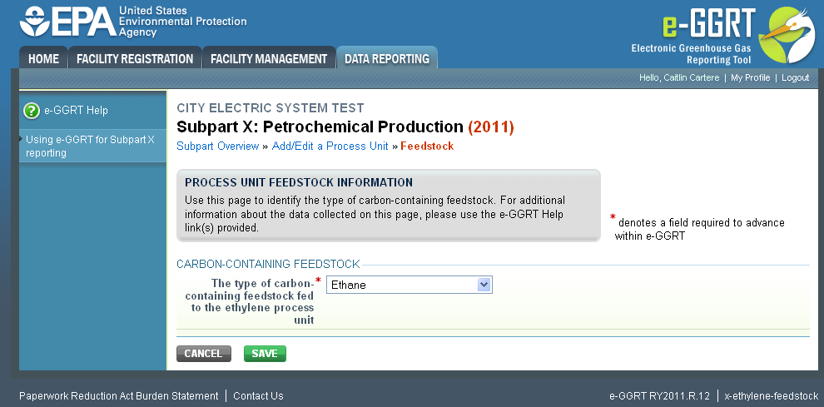Click the e-GGRT heron logo
This screenshot has width=824, height=407.
(x=787, y=35)
